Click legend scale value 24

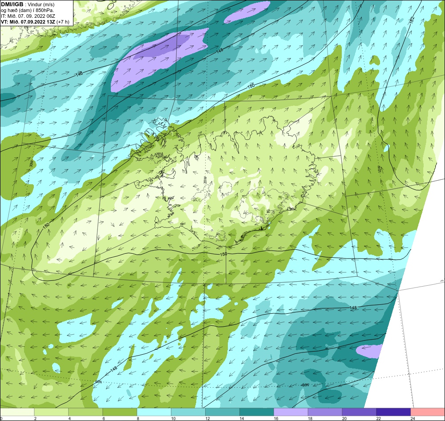[413, 418]
